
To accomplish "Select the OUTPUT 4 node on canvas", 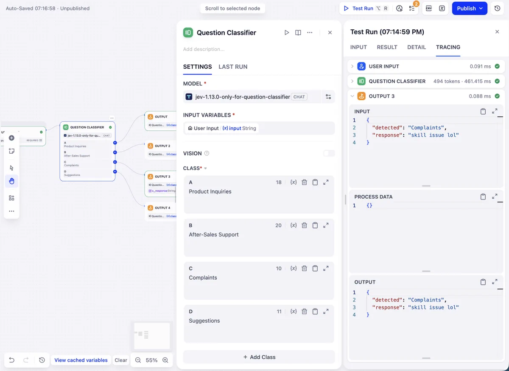I will [161, 211].
